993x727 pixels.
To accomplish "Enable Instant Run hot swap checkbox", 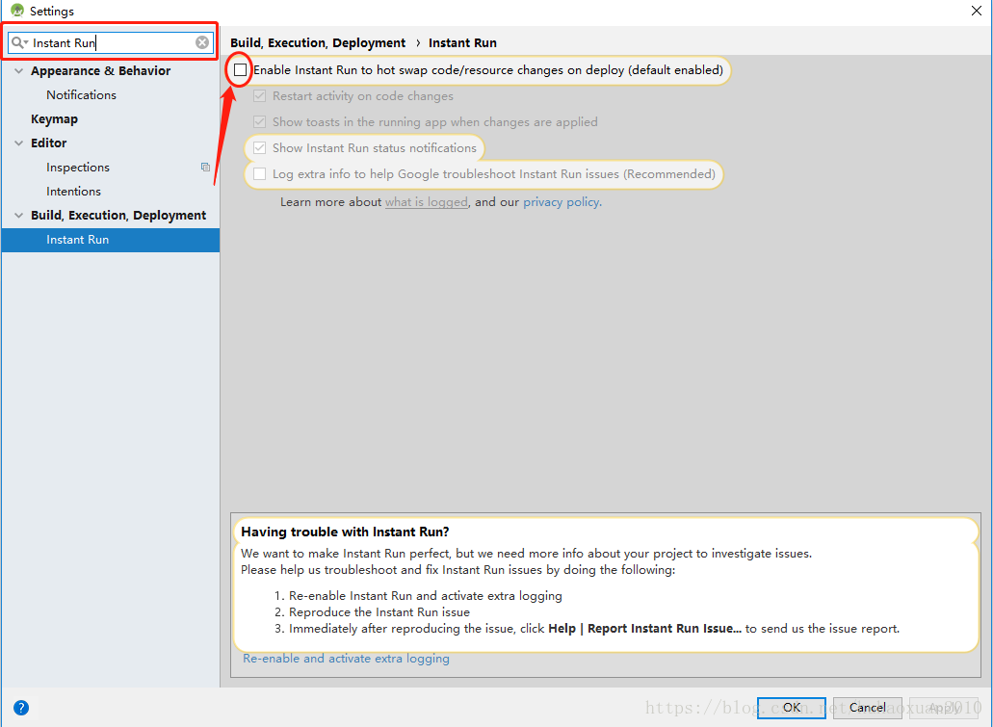I will (x=240, y=69).
